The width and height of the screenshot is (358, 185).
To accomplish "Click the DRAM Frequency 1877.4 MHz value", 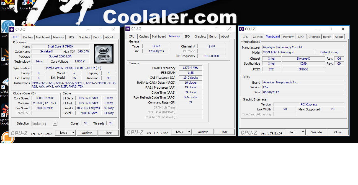I will pyautogui.click(x=191, y=68).
